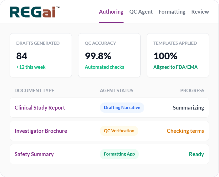The width and height of the screenshot is (219, 177).
Task: Open the Investigator Brochure document
Action: [x=41, y=131]
